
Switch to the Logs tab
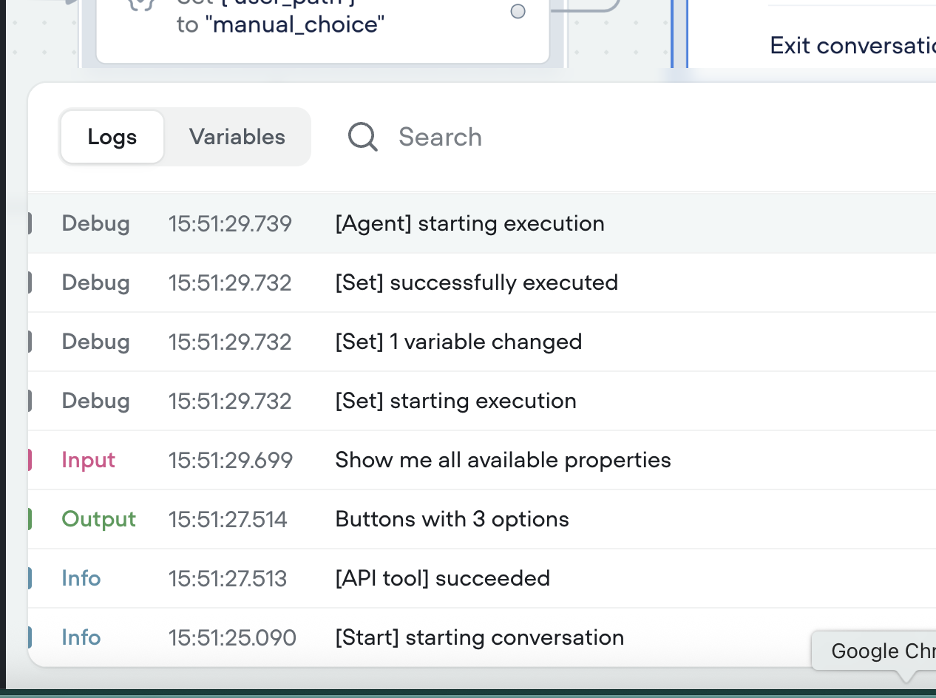point(112,137)
